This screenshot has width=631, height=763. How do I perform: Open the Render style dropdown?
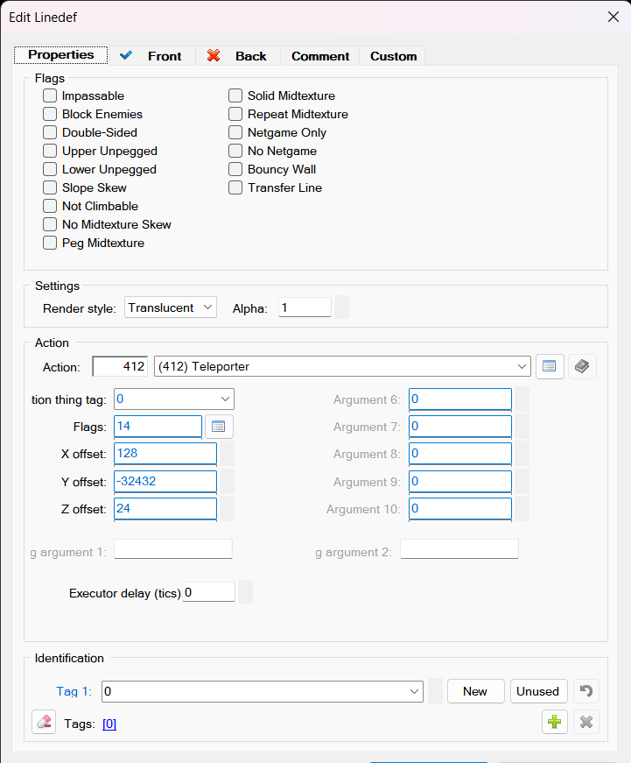170,307
